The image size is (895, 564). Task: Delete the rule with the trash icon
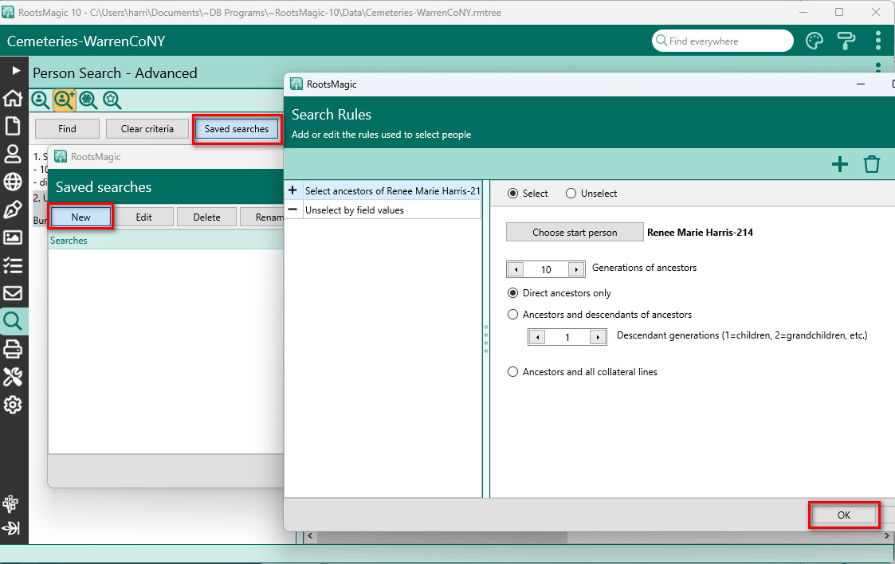(872, 164)
